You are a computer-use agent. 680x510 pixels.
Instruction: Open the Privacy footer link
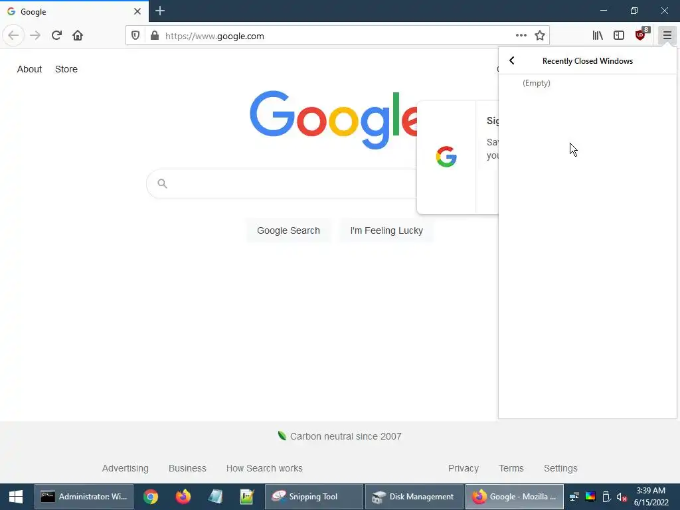(463, 468)
